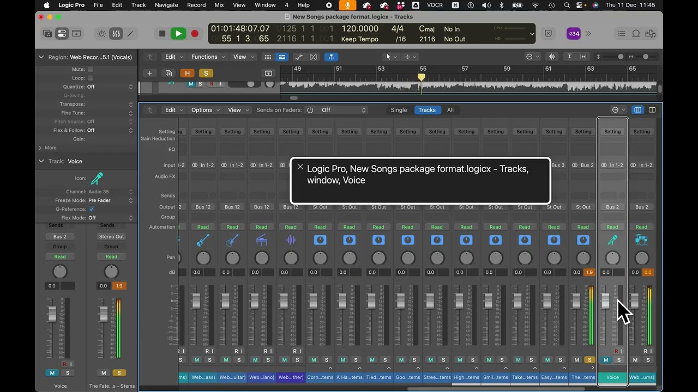Adjust the Voice channel volume fader in Mixer
The height and width of the screenshot is (392, 698).
click(605, 301)
